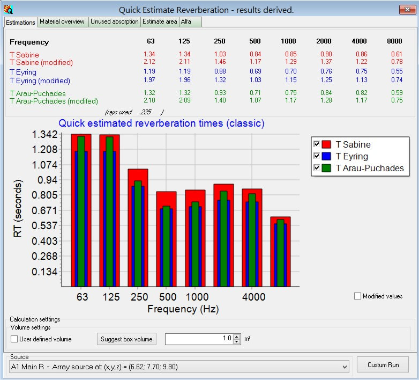Viewport: 419px width, 380px height.
Task: Click the 8000 column header
Action: pos(394,41)
